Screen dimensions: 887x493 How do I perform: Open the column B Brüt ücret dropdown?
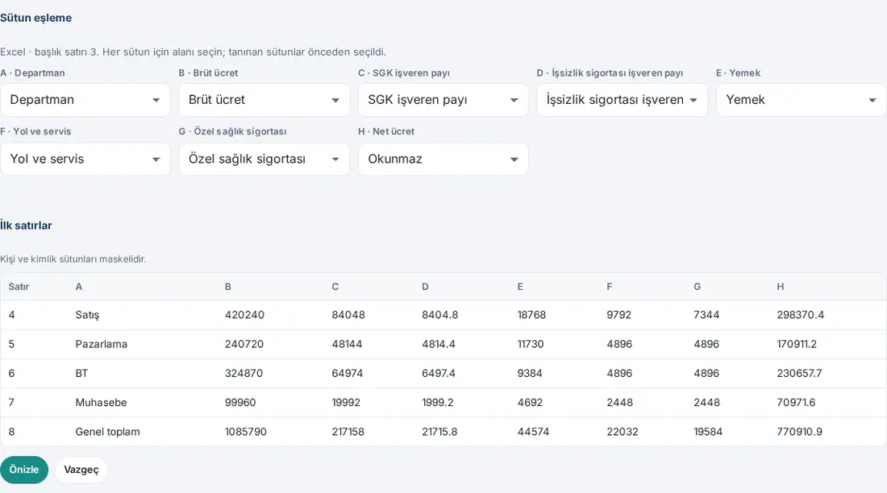(264, 100)
